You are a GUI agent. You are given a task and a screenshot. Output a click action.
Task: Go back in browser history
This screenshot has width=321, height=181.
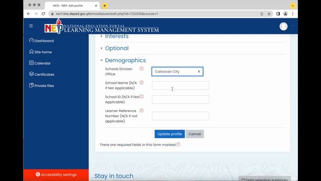[x=29, y=14]
